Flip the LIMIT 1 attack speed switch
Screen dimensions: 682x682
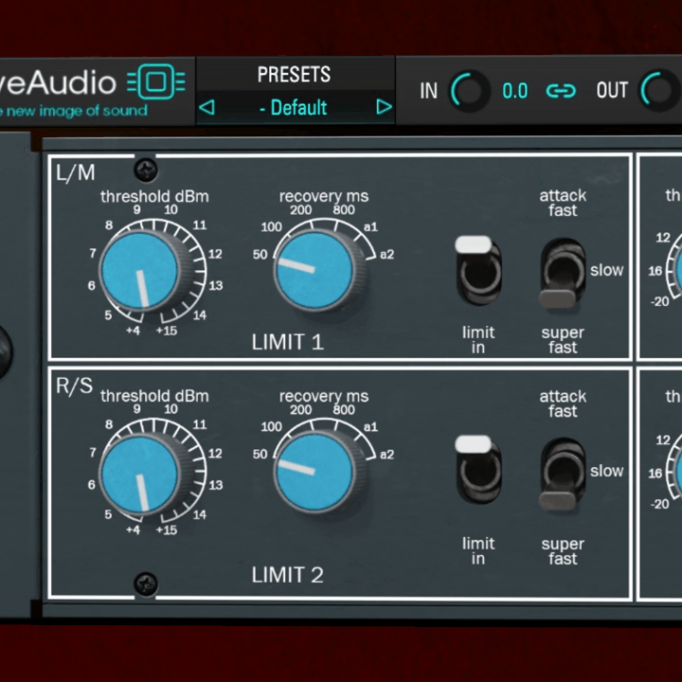(x=562, y=275)
